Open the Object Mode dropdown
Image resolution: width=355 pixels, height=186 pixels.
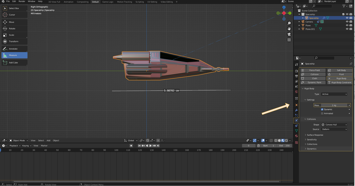[x=18, y=140]
